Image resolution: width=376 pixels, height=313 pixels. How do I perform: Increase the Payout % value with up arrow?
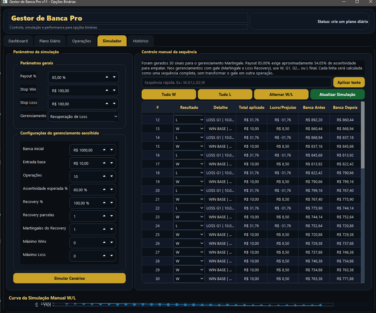click(107, 77)
